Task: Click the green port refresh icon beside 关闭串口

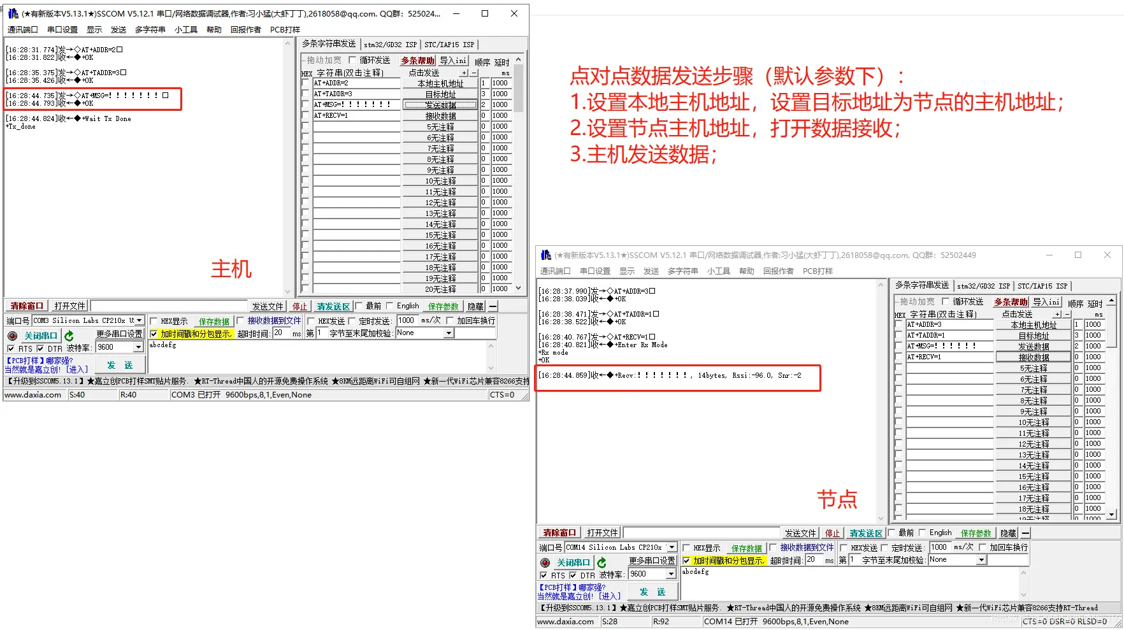Action: (69, 335)
